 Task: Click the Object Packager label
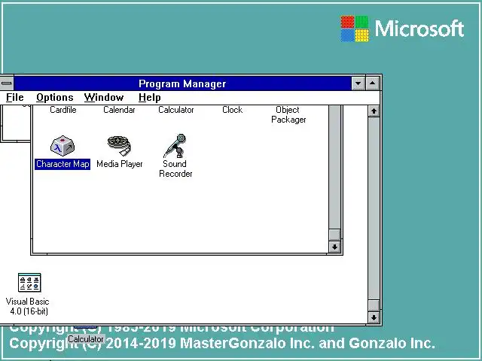288,114
